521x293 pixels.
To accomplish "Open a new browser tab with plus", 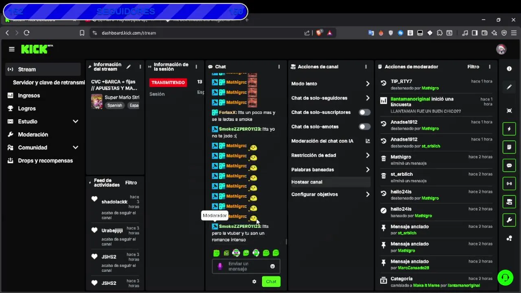I will point(247,20).
